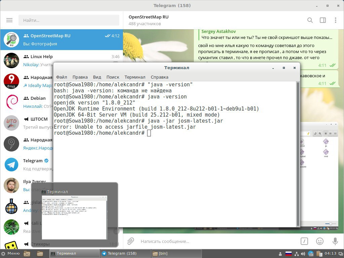Click the message input field "Написать сообщение..."
344x258 pixels.
click(217, 241)
